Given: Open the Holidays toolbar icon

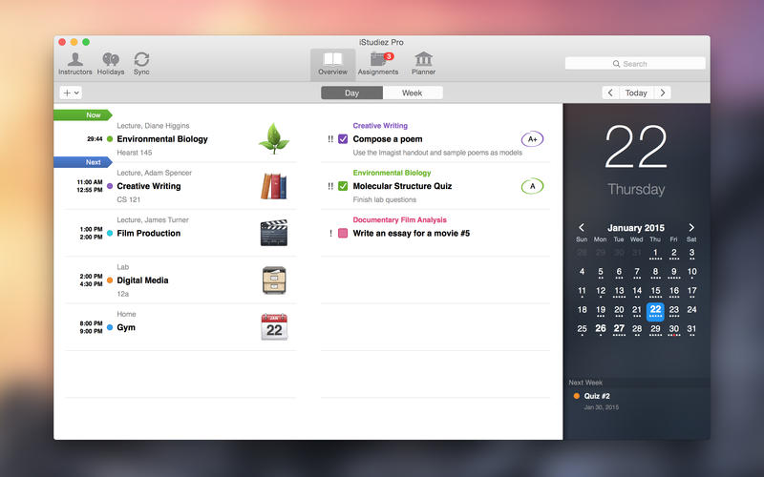Looking at the screenshot, I should [x=111, y=59].
